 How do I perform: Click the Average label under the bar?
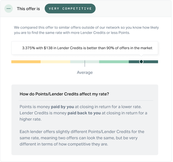(85, 72)
